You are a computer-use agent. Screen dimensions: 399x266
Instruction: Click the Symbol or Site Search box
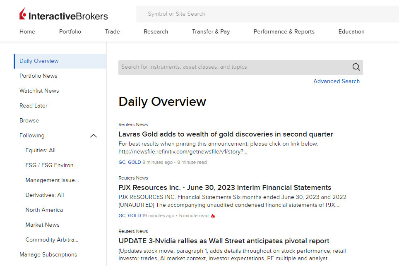click(267, 14)
